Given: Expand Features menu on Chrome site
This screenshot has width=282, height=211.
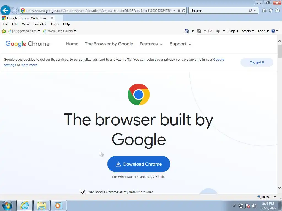Looking at the screenshot, I should coord(151,44).
